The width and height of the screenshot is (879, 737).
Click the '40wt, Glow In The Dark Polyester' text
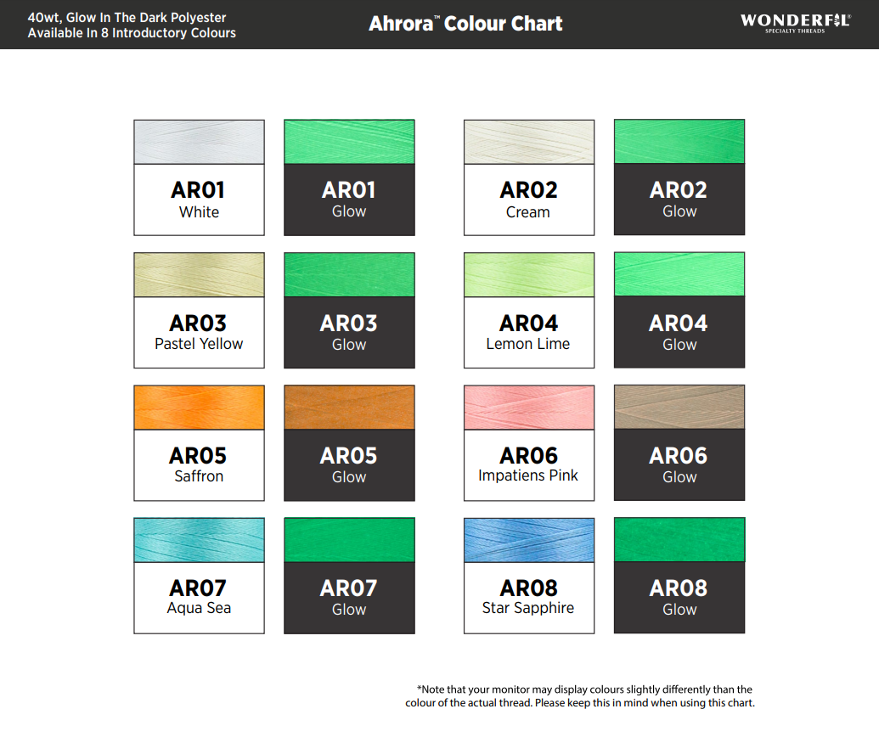(x=127, y=17)
